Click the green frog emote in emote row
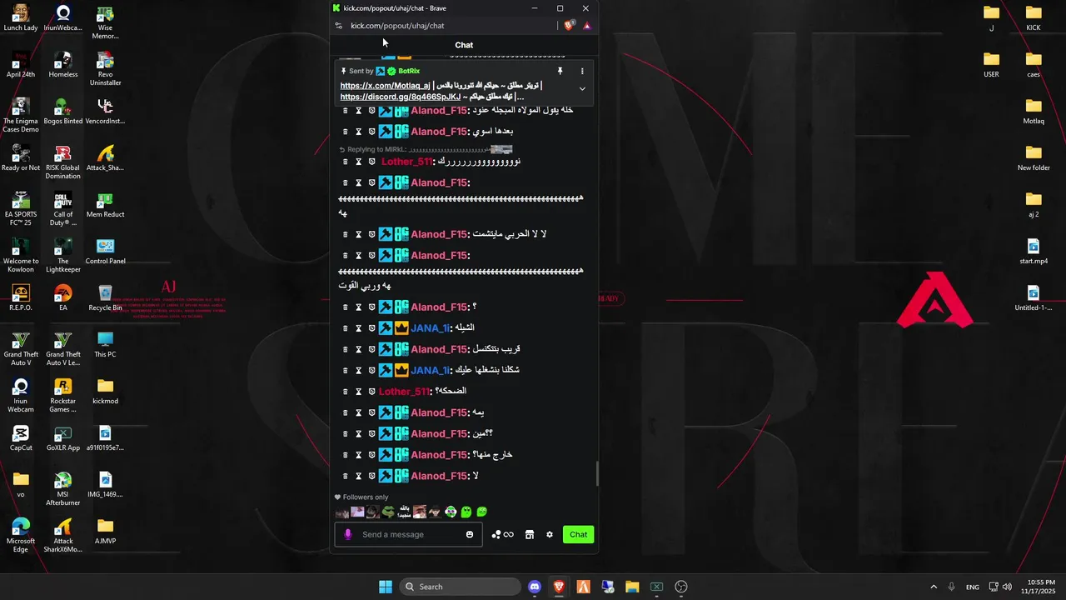Viewport: 1066px width, 600px height. click(x=388, y=512)
